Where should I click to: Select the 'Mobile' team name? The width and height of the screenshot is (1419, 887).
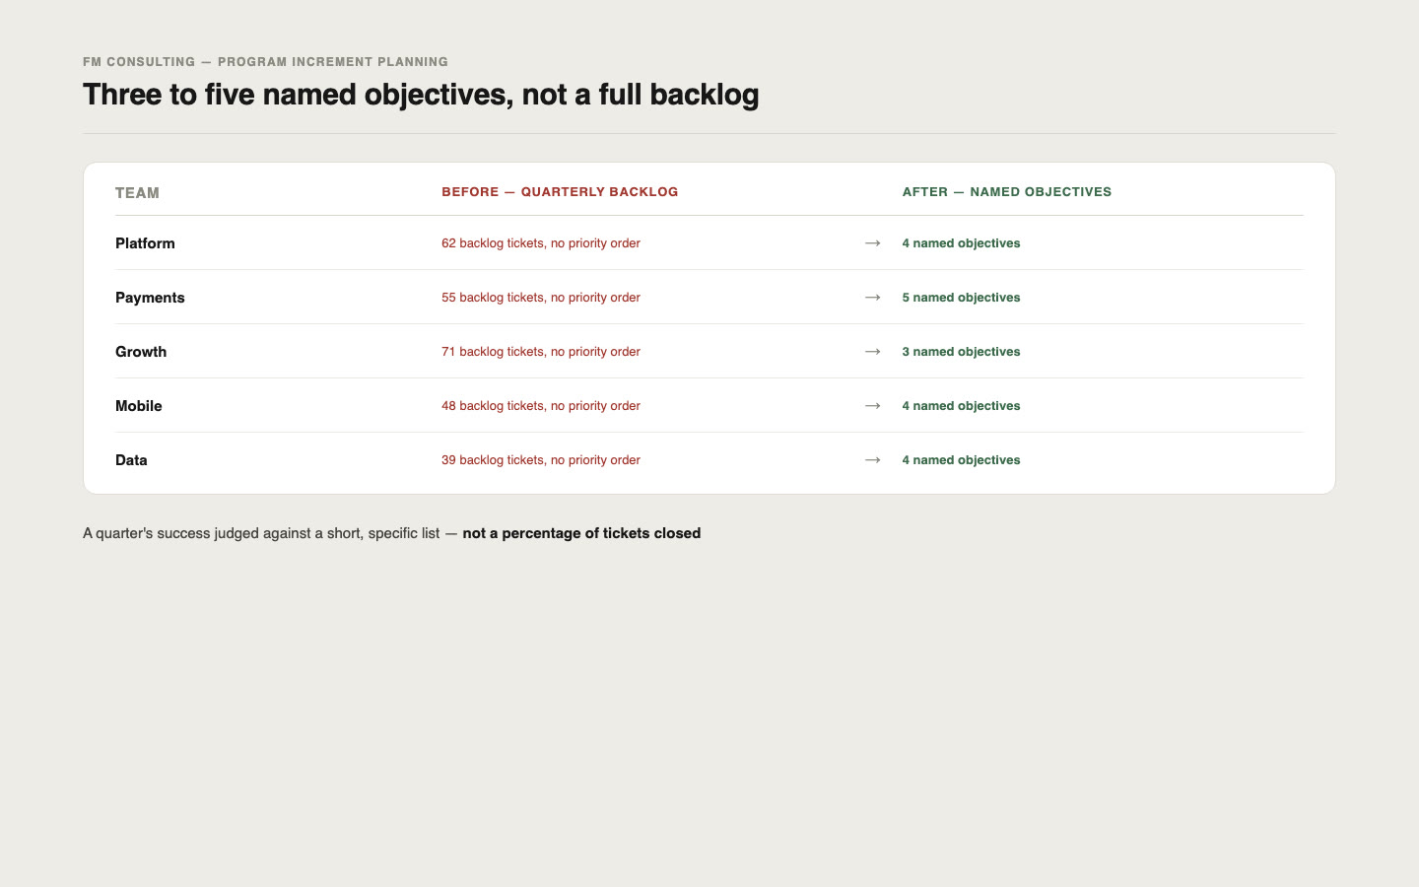(139, 406)
